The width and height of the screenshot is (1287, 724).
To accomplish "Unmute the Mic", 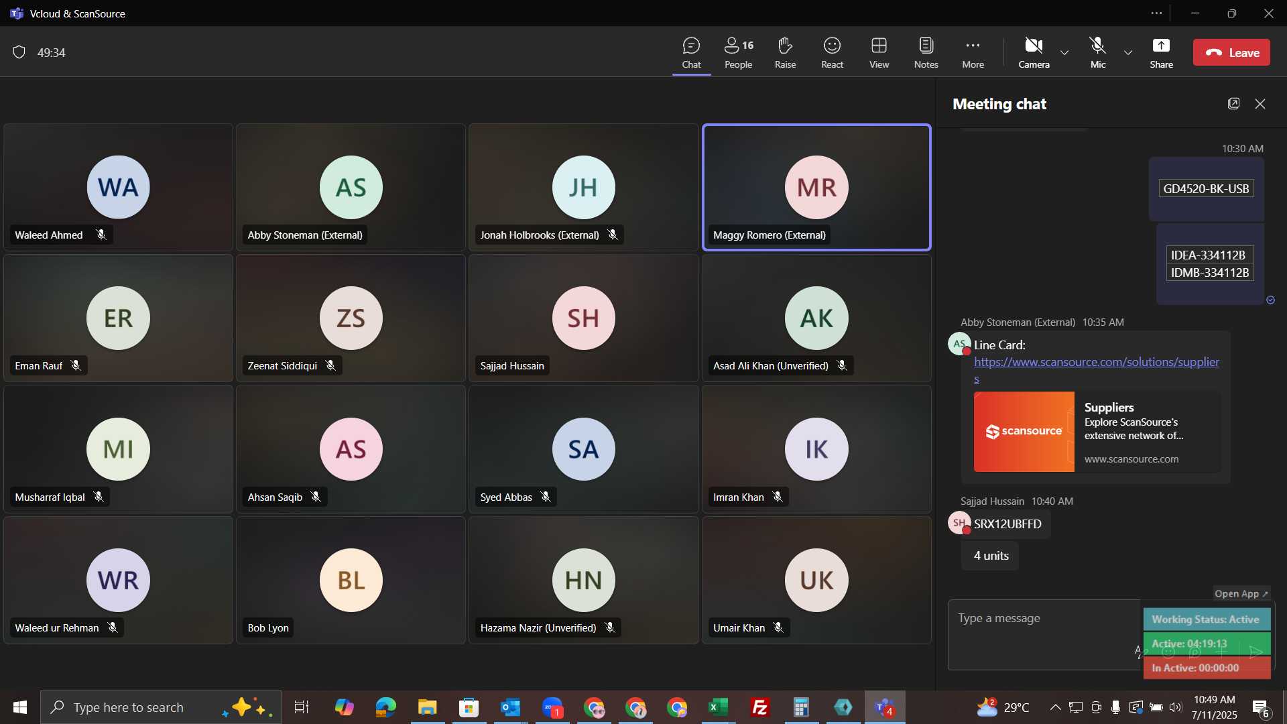I will click(x=1097, y=53).
